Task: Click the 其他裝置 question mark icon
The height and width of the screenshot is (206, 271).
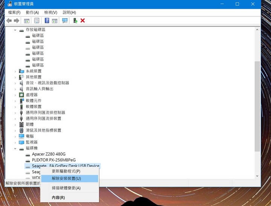Action: [x=21, y=77]
